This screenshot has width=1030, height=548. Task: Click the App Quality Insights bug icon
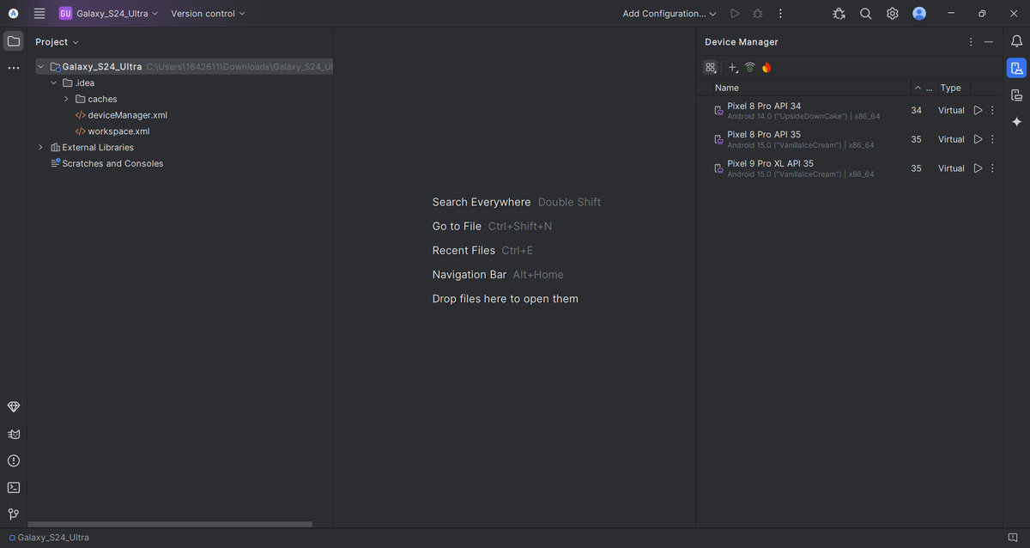839,14
